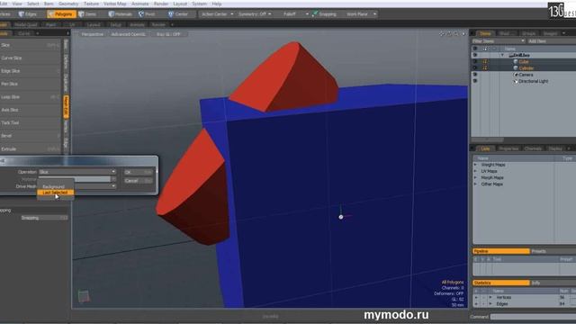This screenshot has width=576, height=324.
Task: Expand the Weight Maps list entry
Action: (475, 165)
